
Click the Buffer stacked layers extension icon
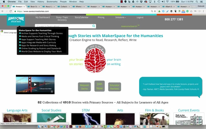pyautogui.click(x=171, y=11)
